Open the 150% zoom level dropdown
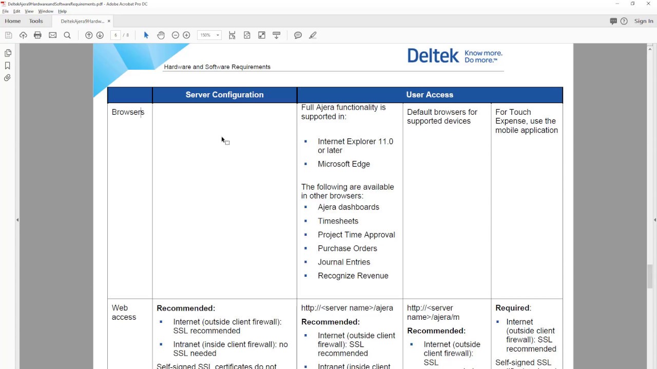Viewport: 657px width, 369px height. (x=209, y=35)
